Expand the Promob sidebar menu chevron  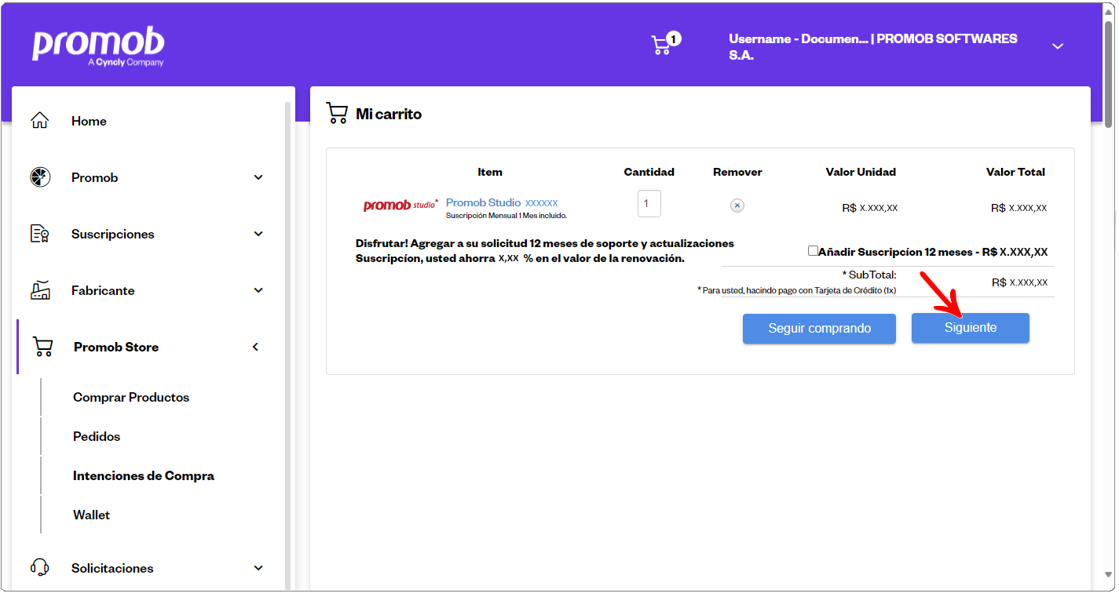(x=258, y=177)
